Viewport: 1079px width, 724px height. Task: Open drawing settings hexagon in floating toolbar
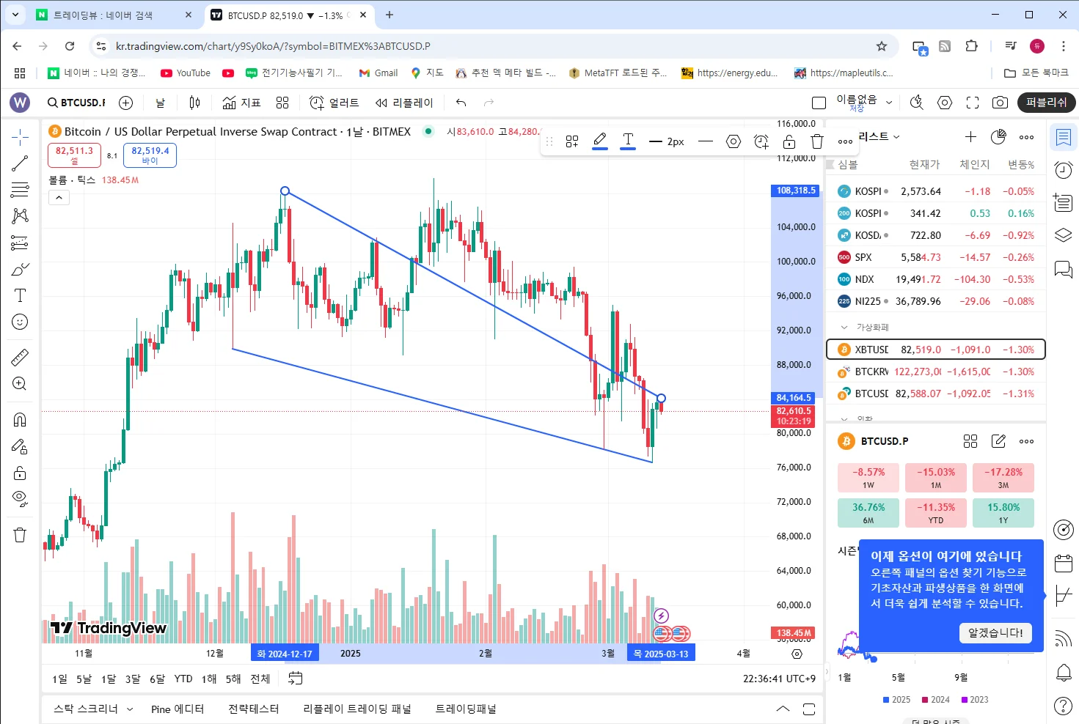click(x=734, y=141)
